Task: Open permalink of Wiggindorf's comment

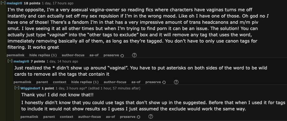Action: [29, 117]
